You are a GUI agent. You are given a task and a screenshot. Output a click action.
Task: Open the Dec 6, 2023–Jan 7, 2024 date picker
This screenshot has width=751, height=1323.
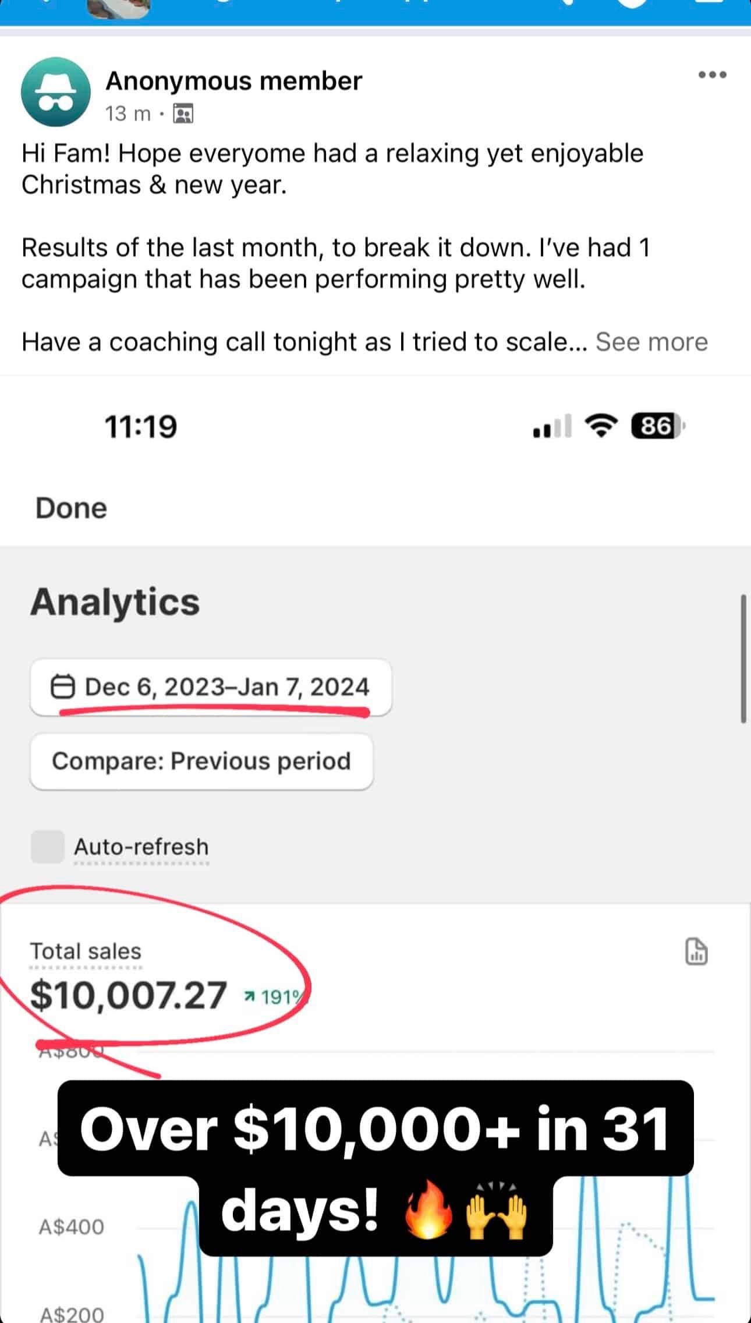[x=210, y=687]
